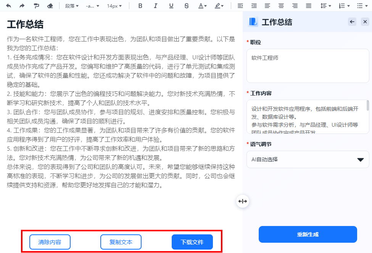This screenshot has height=253, width=372.
Task: Undo the last edit
Action: pyautogui.click(x=9, y=6)
